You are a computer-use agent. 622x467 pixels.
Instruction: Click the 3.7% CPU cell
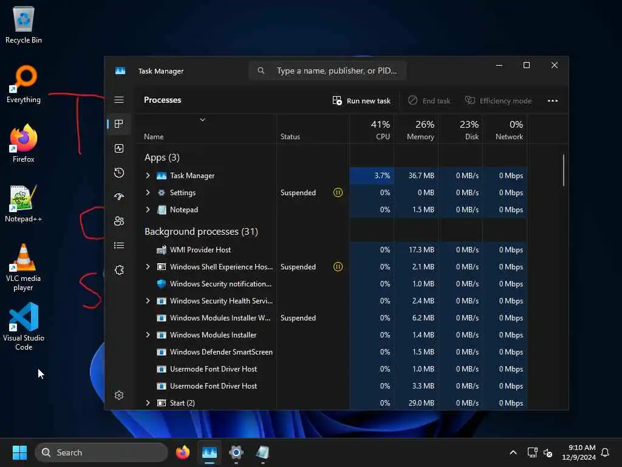point(372,176)
